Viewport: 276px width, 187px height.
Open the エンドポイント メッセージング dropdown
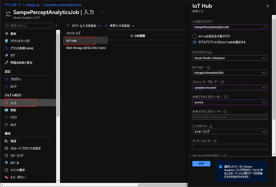[x=230, y=131]
